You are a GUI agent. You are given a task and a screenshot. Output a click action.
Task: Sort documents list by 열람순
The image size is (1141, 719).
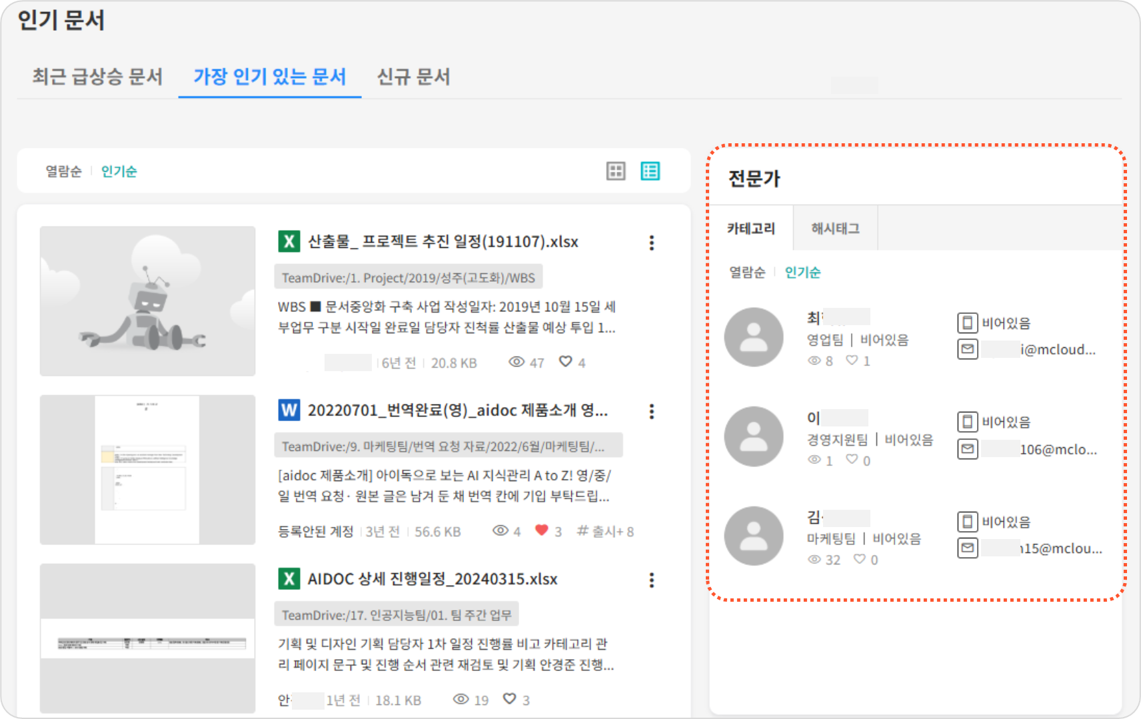[x=63, y=171]
